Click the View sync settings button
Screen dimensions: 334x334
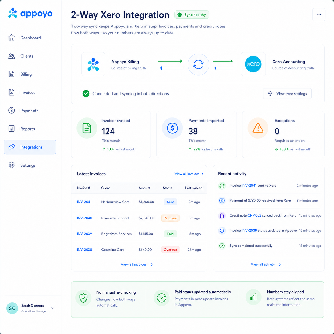tap(287, 93)
